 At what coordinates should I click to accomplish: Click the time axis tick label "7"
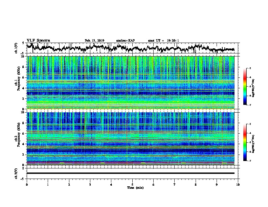175,185
